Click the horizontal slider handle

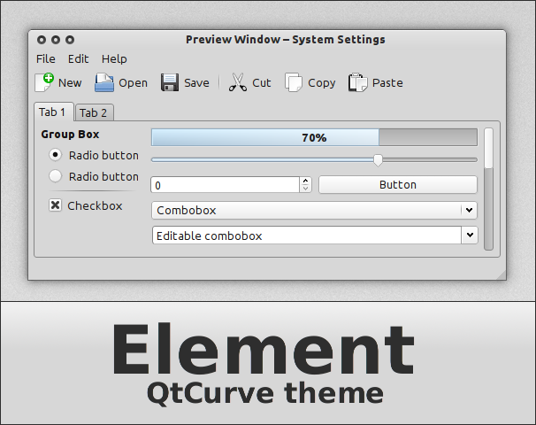coord(378,159)
